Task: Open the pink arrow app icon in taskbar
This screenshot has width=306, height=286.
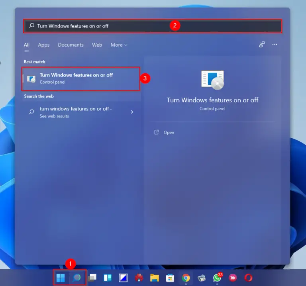Action: [233, 278]
